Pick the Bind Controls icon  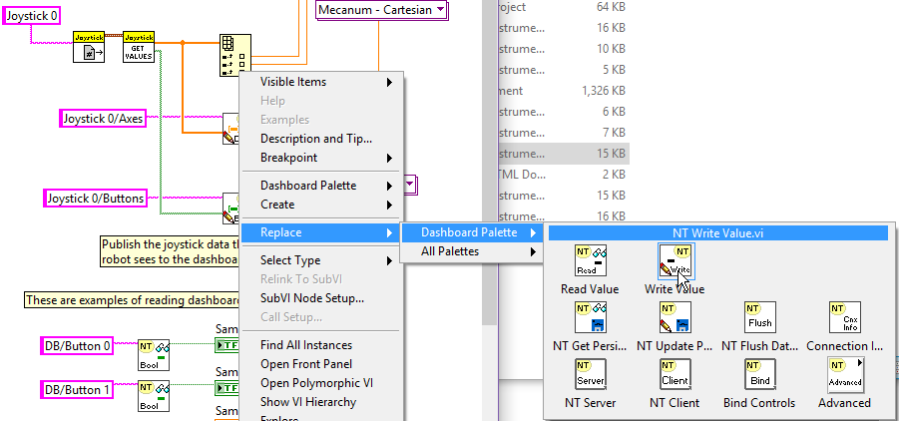pos(759,375)
